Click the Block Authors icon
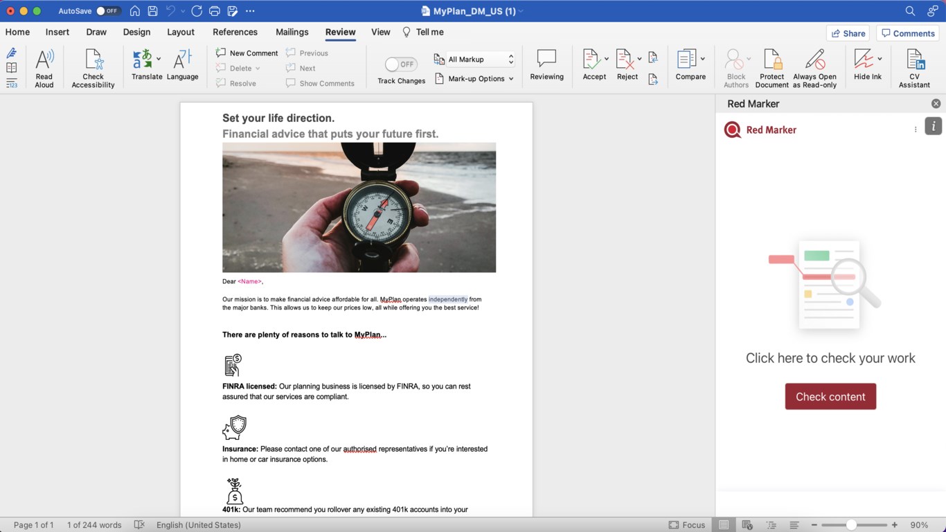The height and width of the screenshot is (532, 946). click(734, 60)
